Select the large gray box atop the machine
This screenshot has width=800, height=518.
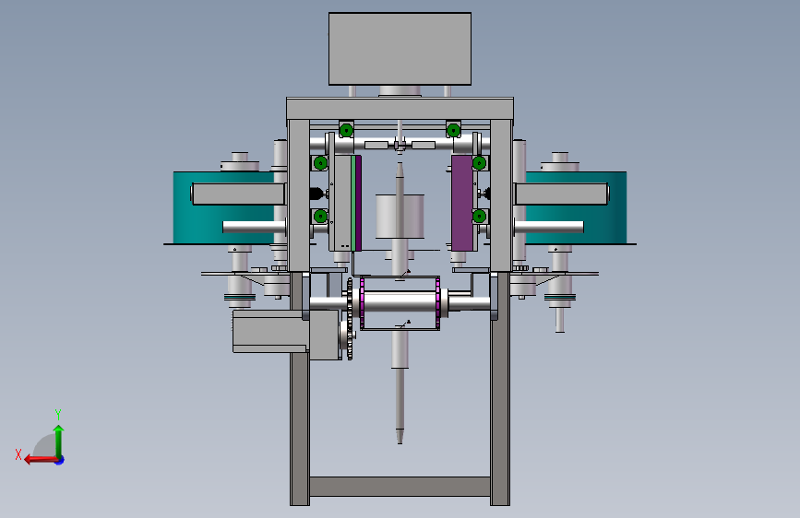coord(400,49)
